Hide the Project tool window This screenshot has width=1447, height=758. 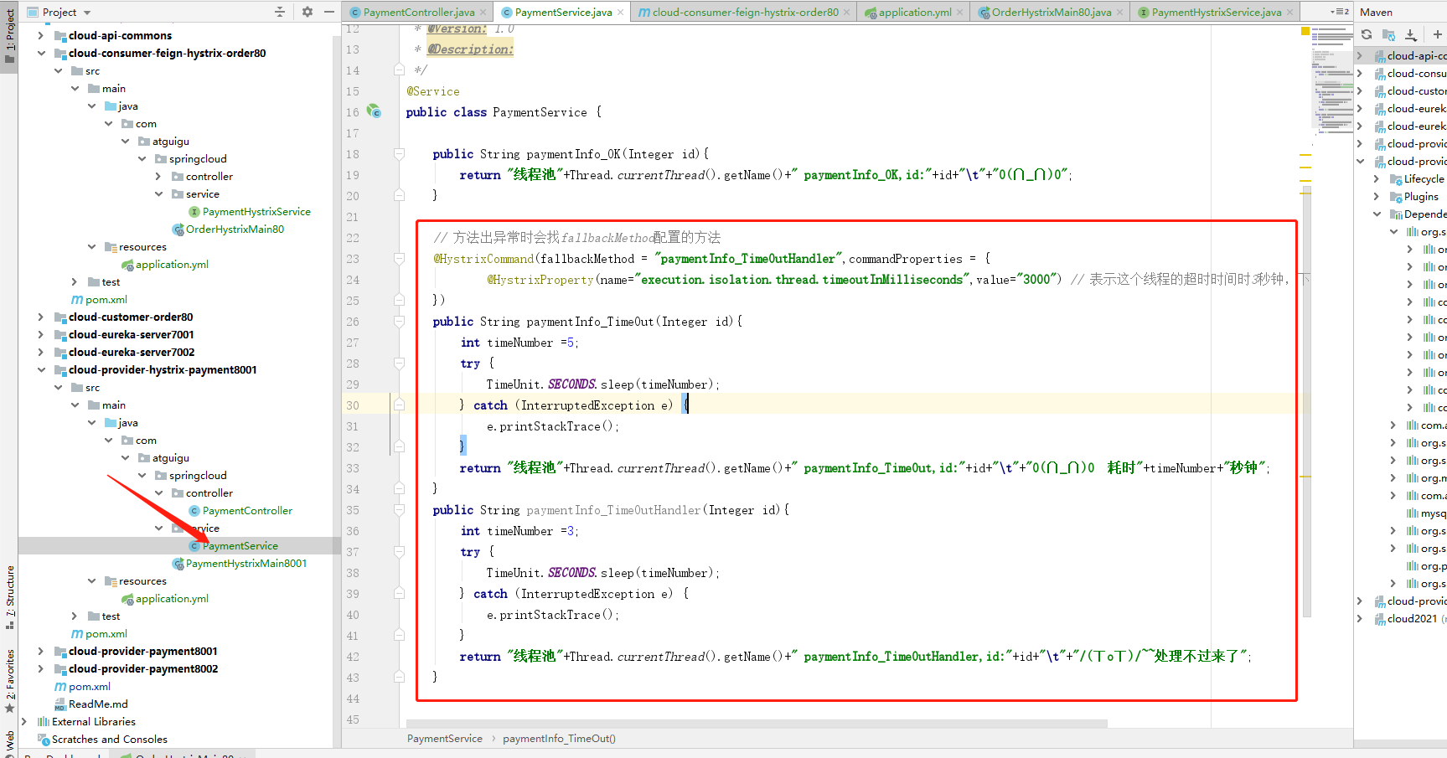[329, 12]
